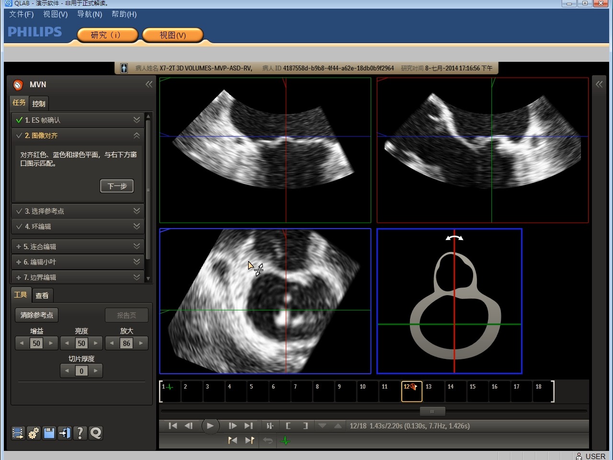Increase the 增益 value
The height and width of the screenshot is (460, 613).
pos(51,343)
